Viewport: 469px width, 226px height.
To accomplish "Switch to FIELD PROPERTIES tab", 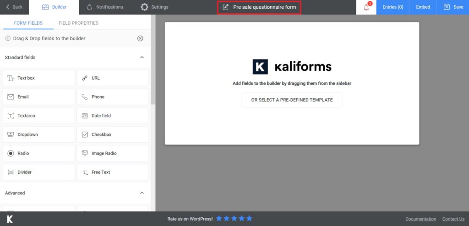I will 78,23.
